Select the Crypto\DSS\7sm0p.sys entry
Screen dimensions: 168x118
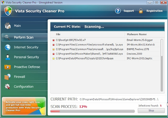click(x=85, y=58)
